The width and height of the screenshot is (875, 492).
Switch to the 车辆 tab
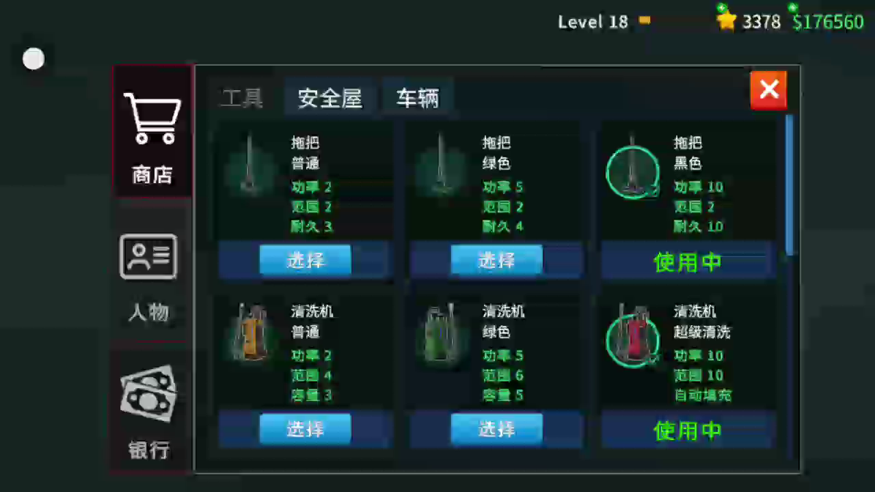tap(417, 98)
